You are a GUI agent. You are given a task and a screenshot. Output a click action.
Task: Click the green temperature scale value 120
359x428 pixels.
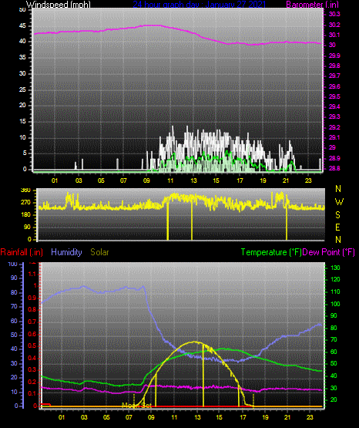point(335,279)
